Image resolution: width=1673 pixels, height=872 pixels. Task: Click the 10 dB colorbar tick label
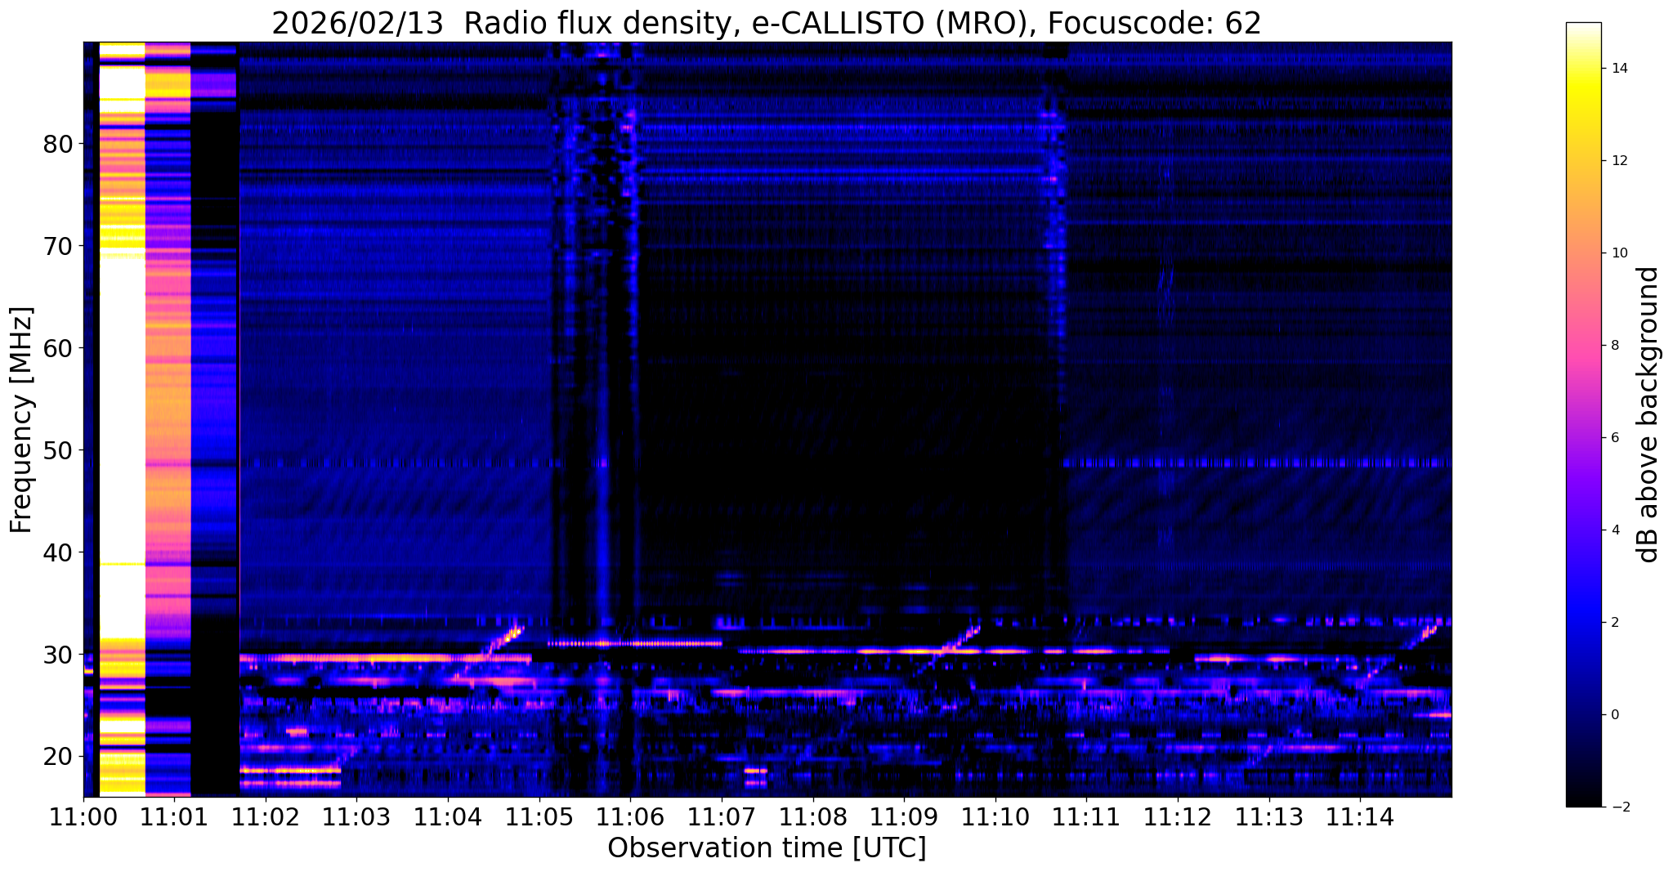pos(1618,253)
